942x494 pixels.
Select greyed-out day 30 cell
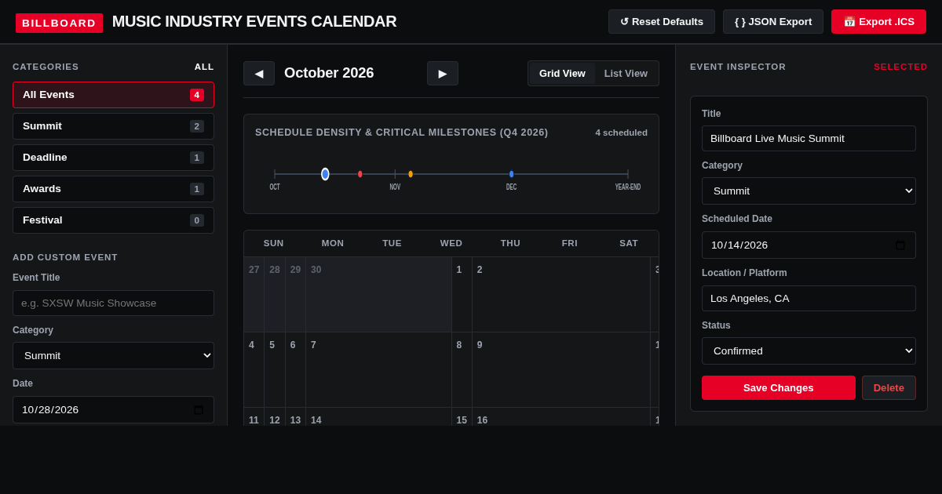[378, 294]
